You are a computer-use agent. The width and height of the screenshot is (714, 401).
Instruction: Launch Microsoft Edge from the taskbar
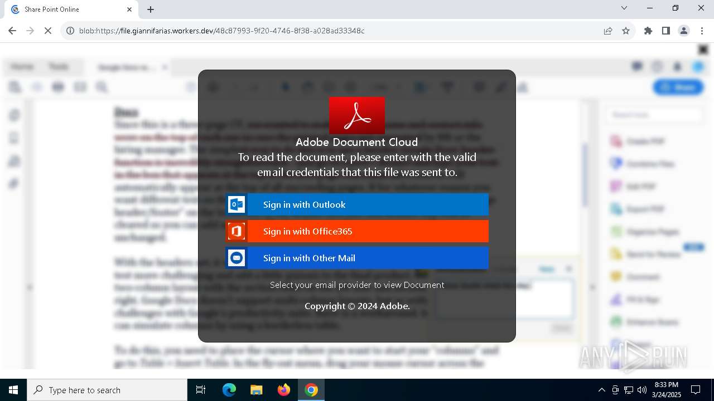pyautogui.click(x=229, y=390)
